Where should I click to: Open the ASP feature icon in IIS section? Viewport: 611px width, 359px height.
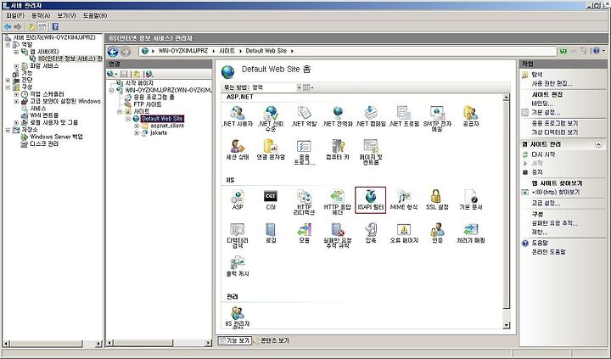(238, 199)
